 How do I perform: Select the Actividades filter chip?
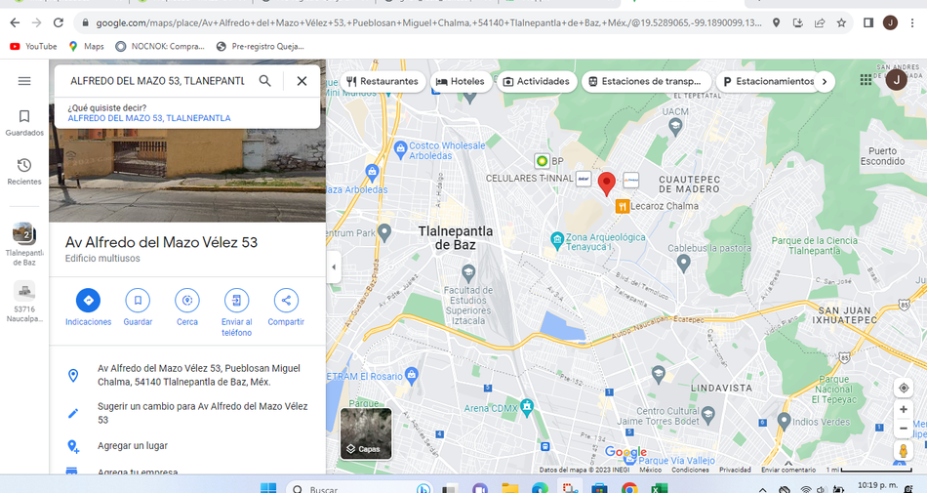coord(537,82)
